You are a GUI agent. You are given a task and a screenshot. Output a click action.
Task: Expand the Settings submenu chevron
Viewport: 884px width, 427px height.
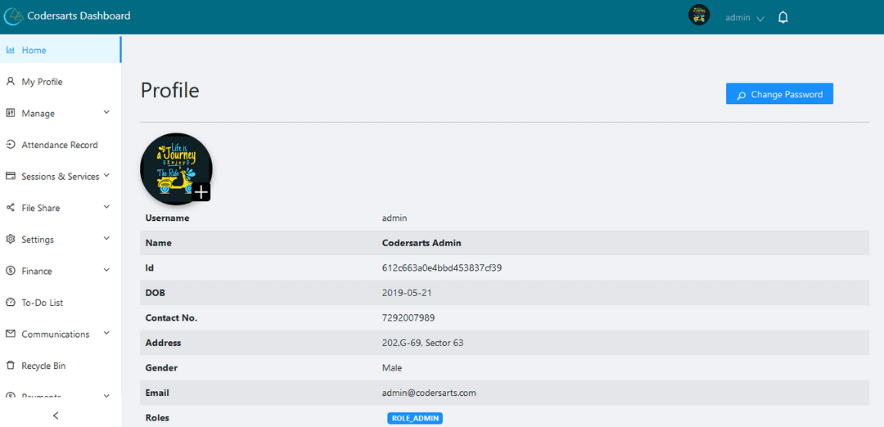click(x=106, y=239)
